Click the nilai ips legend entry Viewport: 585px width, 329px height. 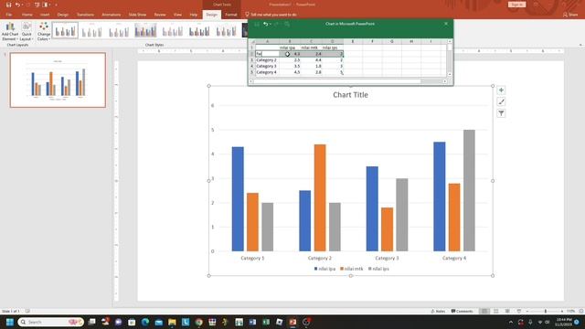point(378,269)
